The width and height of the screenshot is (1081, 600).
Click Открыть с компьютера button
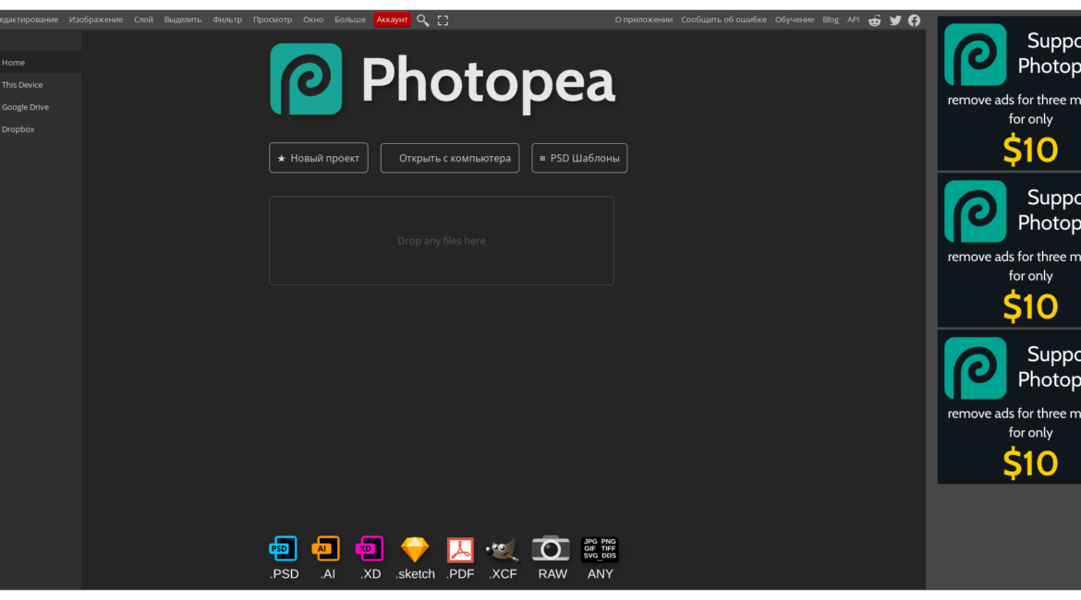click(x=450, y=158)
